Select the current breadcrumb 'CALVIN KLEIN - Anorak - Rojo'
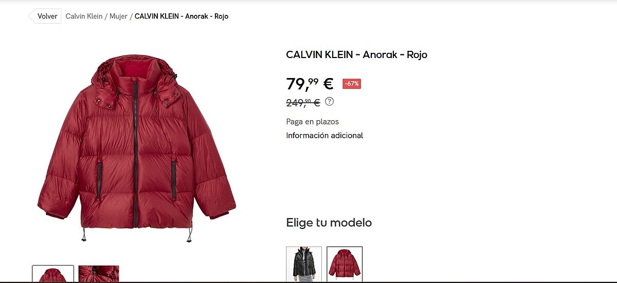This screenshot has width=617, height=283. (182, 16)
